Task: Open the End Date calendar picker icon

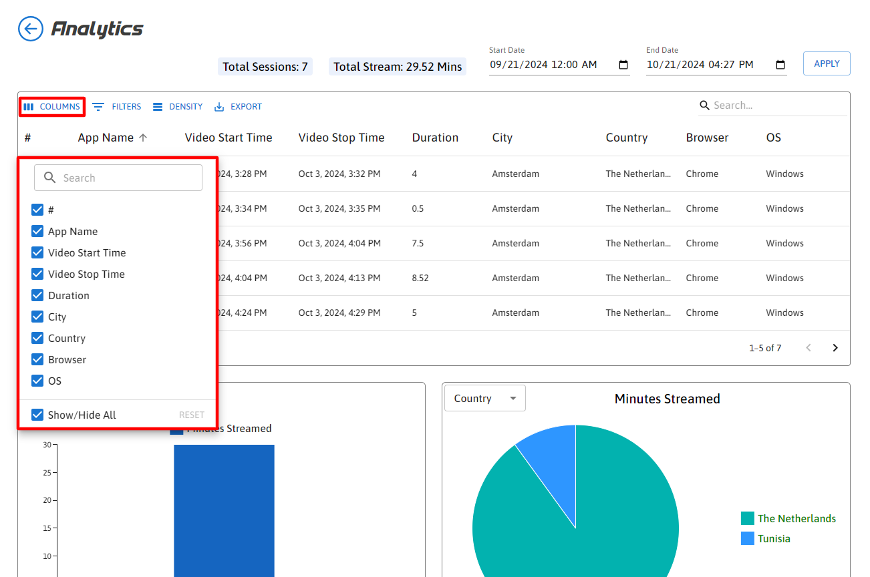Action: coord(780,65)
